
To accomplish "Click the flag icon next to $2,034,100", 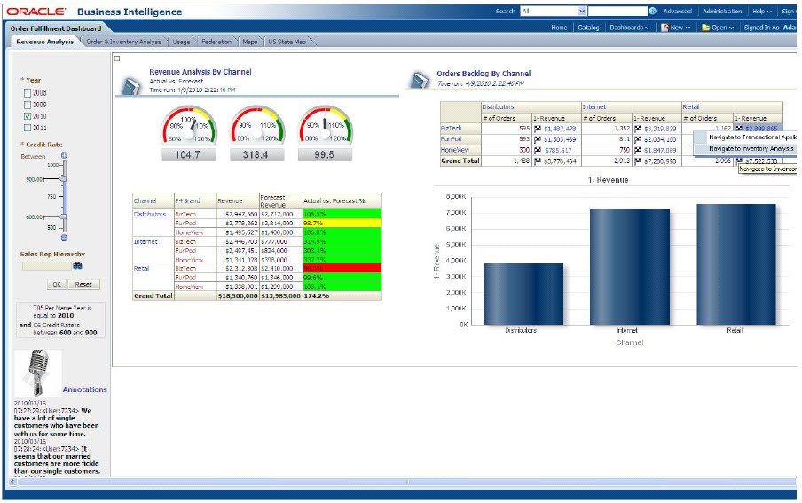I will pos(638,139).
